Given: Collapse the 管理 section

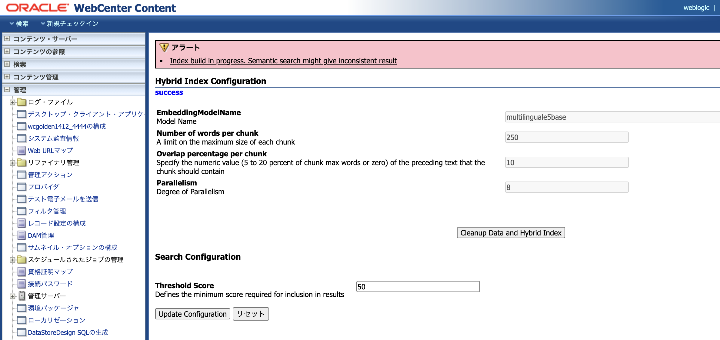Looking at the screenshot, I should [x=7, y=89].
